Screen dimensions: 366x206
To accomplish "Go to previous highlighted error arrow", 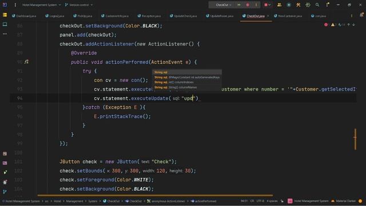I will pos(349,25).
